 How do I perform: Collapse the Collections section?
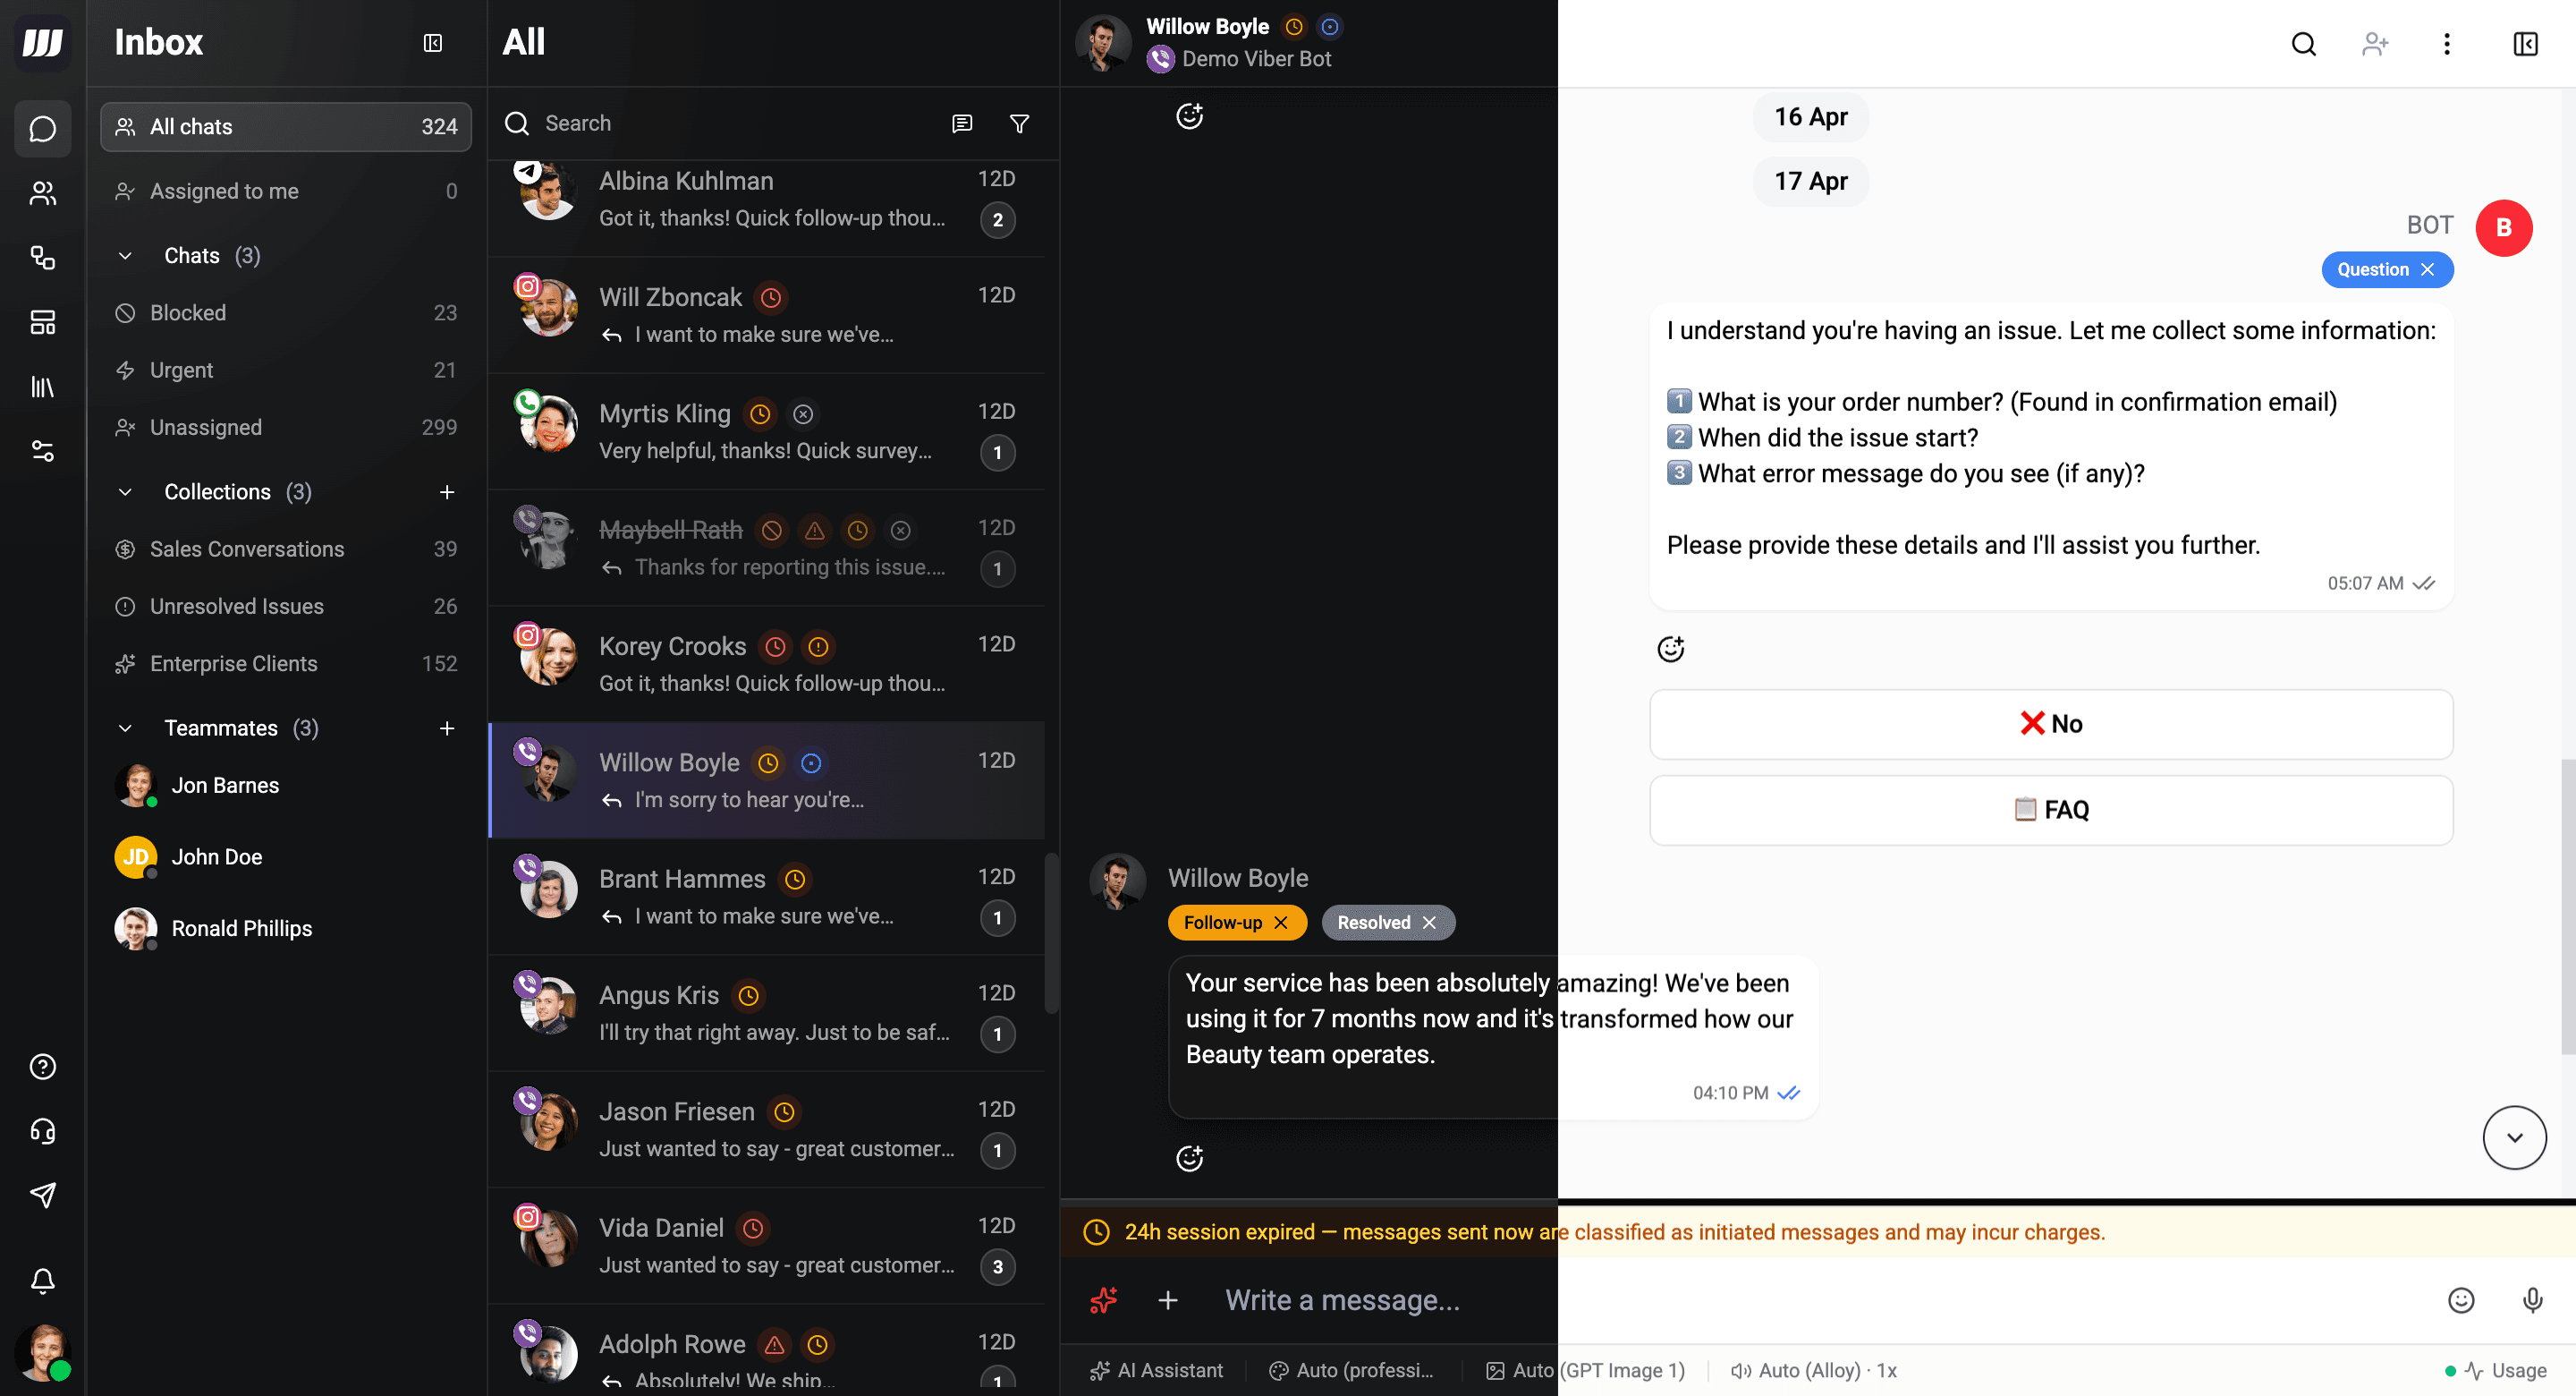pyautogui.click(x=125, y=492)
